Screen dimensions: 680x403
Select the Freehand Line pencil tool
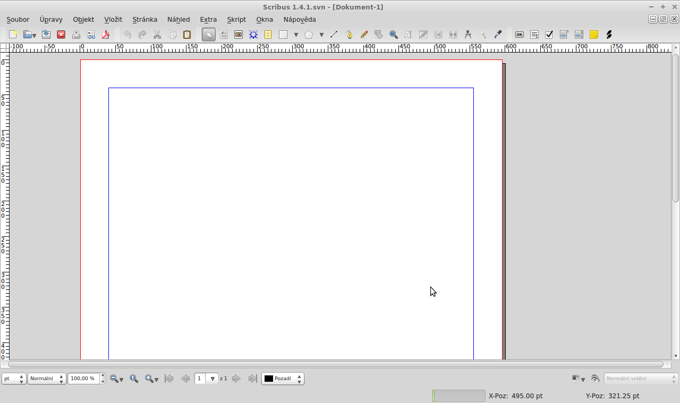tap(364, 35)
